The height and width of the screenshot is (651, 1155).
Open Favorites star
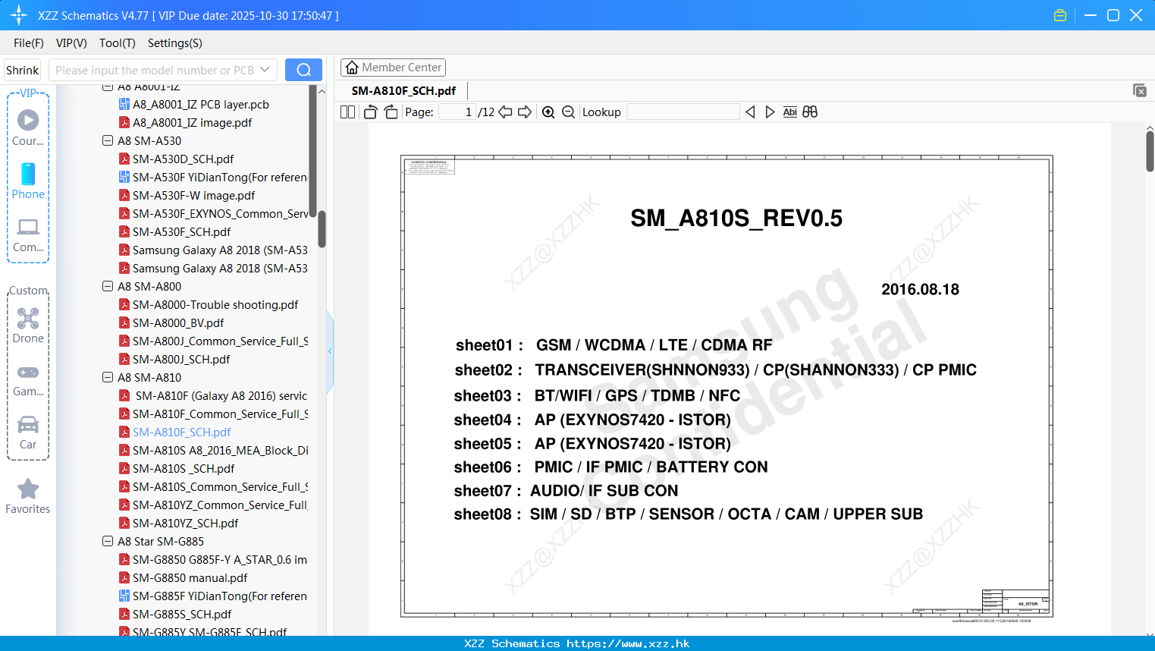pyautogui.click(x=28, y=496)
